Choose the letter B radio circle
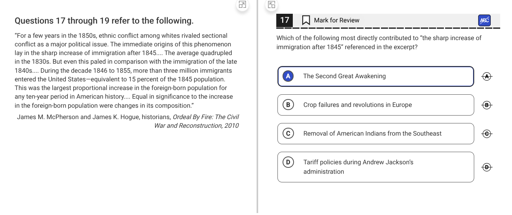512x215 pixels. tap(288, 105)
